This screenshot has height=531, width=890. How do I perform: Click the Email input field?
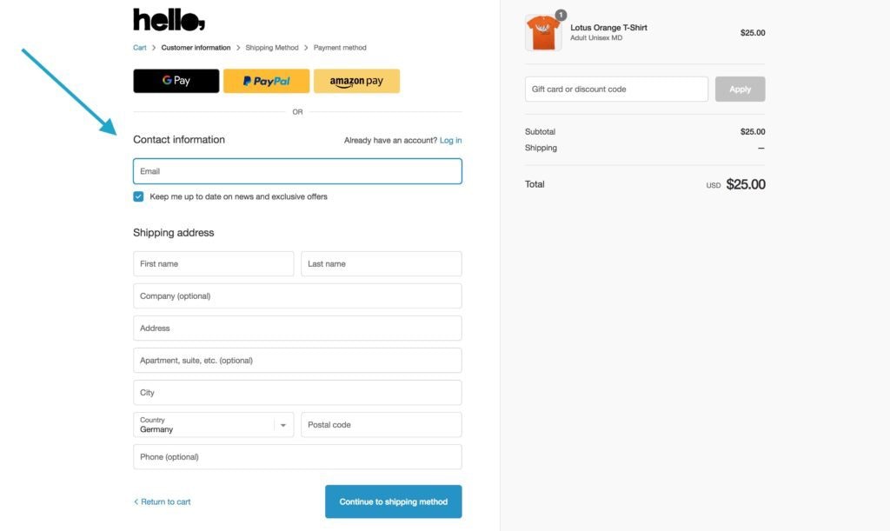pyautogui.click(x=296, y=170)
